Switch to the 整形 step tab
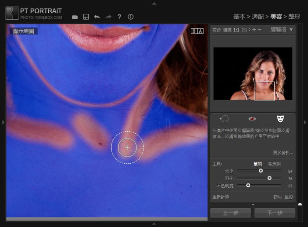Viewport: 308px width, 227px height. 294,17
